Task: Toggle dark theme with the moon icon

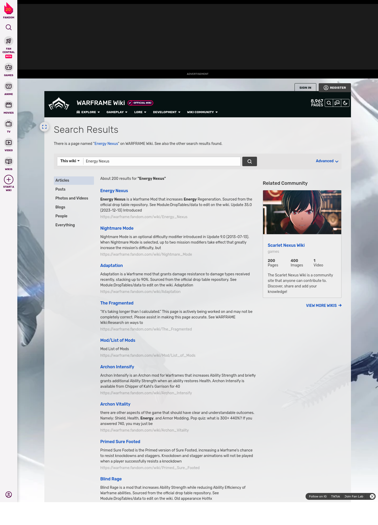Action: 345,103
